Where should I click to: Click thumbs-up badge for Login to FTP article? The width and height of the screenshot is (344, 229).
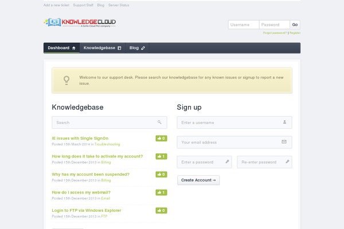click(161, 210)
